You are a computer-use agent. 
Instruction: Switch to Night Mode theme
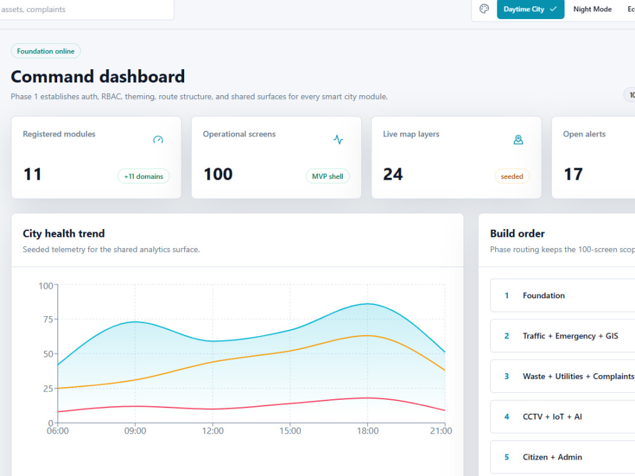[x=592, y=9]
